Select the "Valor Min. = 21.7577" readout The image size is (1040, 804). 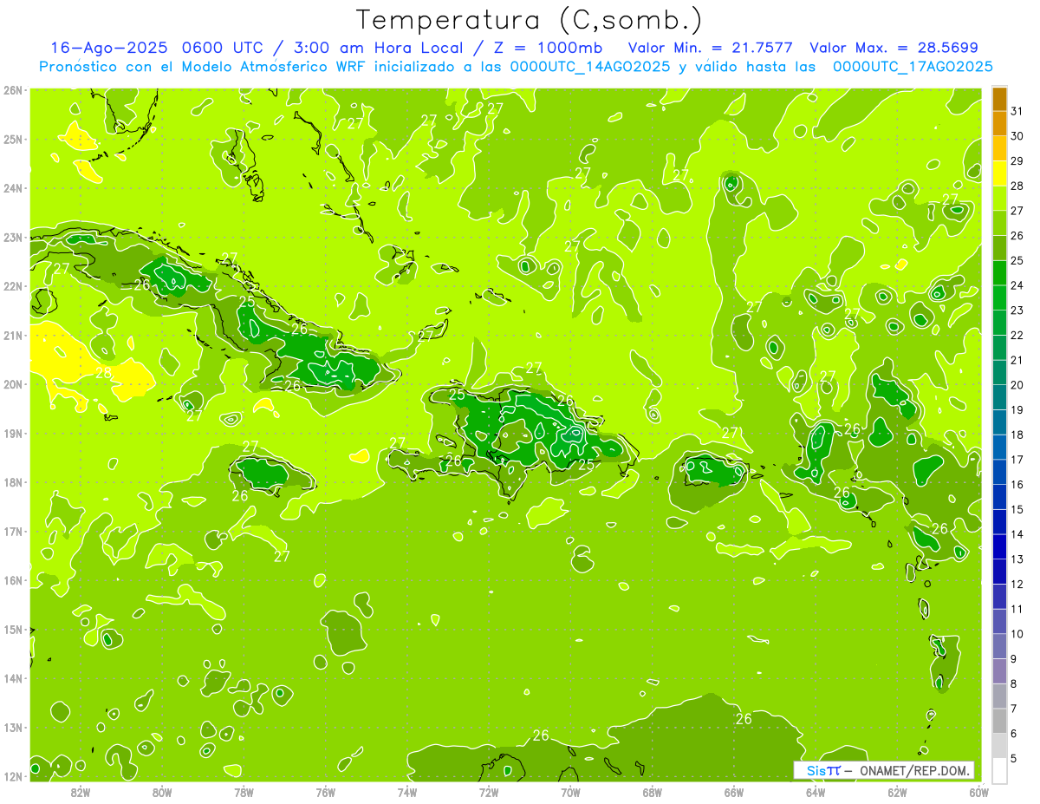click(x=712, y=48)
